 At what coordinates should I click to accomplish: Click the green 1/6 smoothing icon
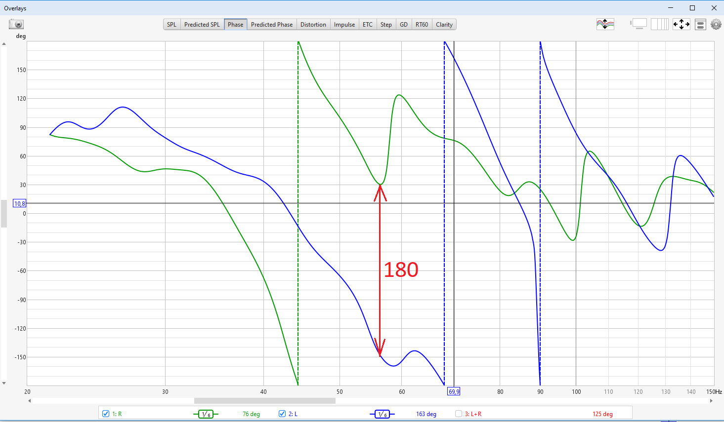point(206,414)
